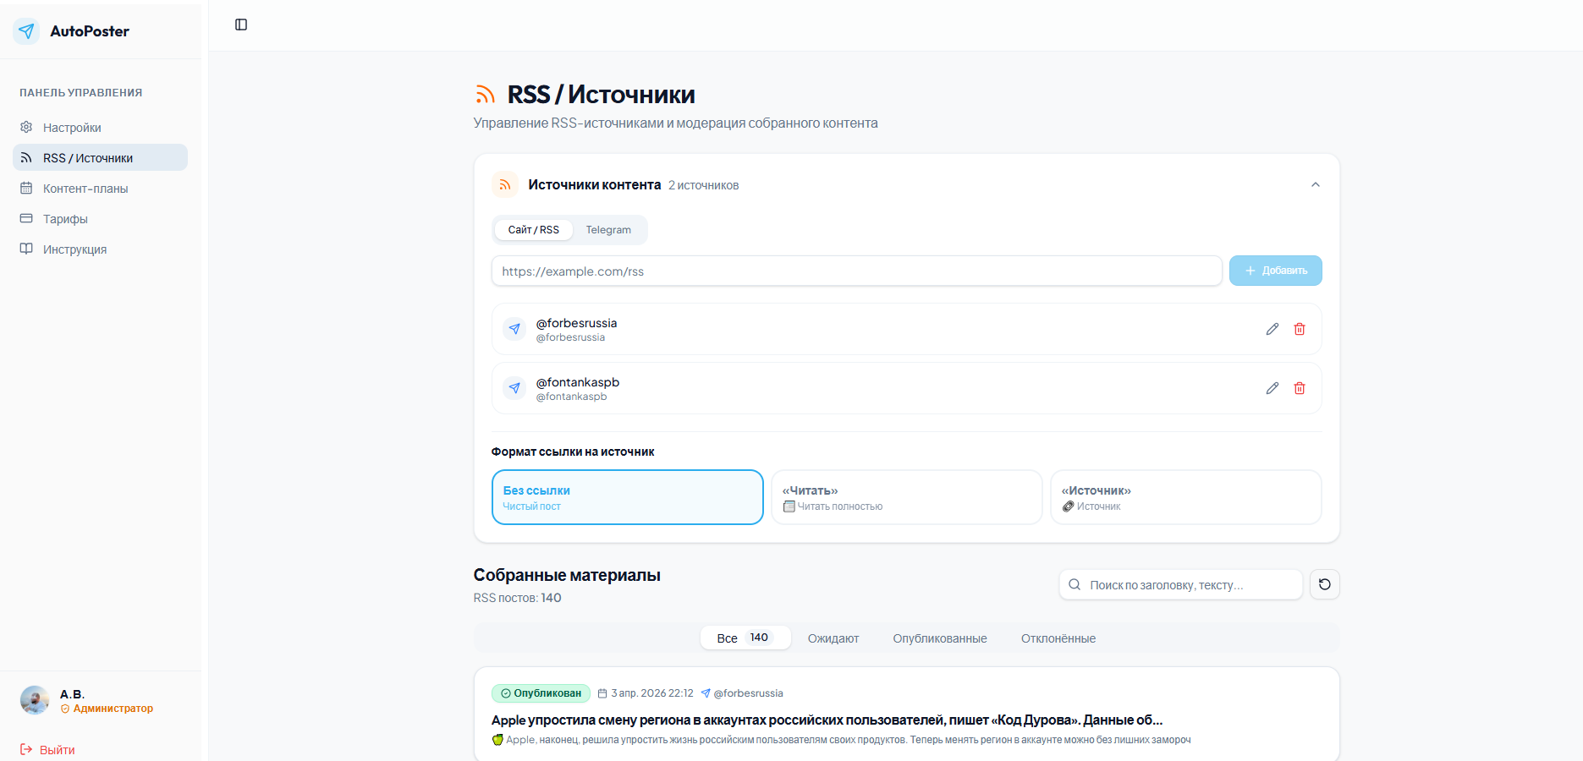Edit the @fontankaspb source
Image resolution: width=1583 pixels, height=761 pixels.
tap(1272, 388)
